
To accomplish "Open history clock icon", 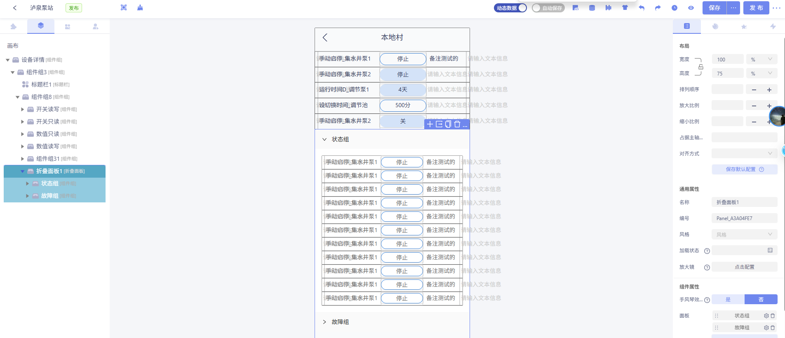I will click(x=675, y=8).
